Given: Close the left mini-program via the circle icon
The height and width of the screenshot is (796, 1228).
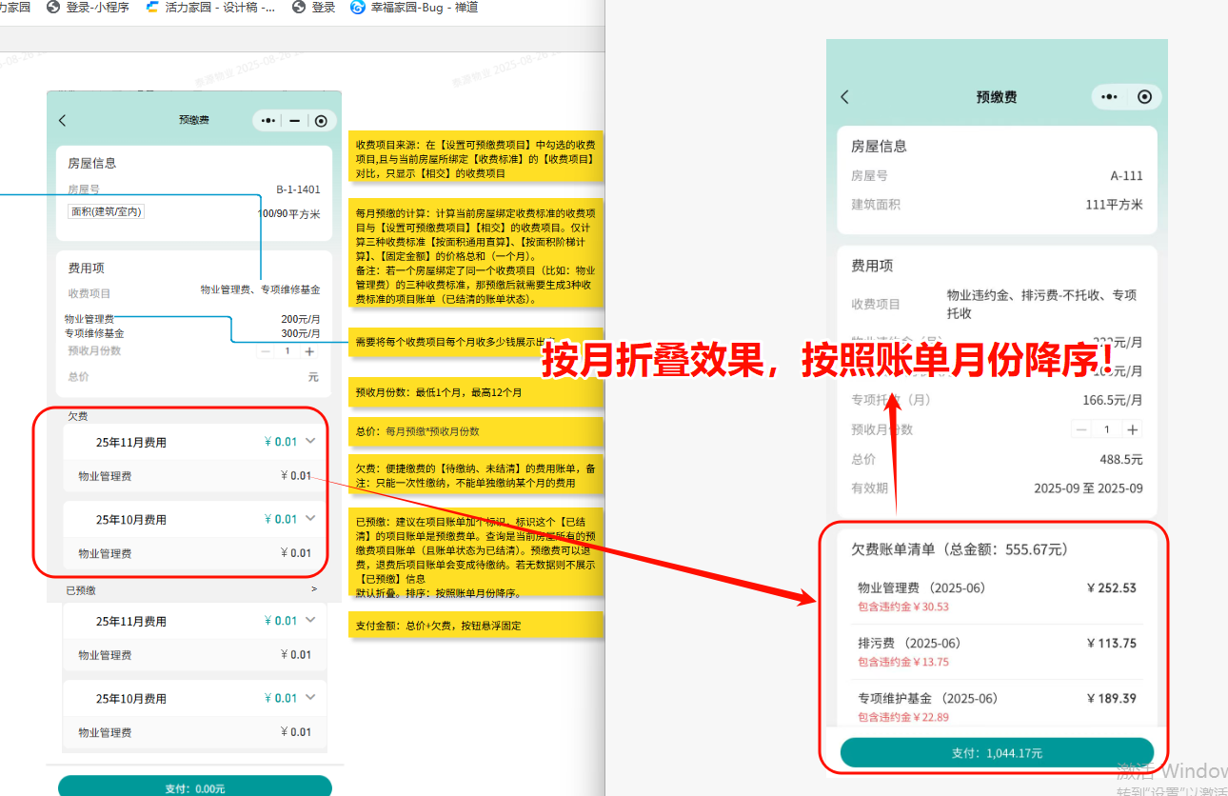Looking at the screenshot, I should (x=321, y=120).
